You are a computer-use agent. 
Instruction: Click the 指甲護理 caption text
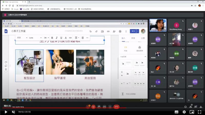tap(60, 78)
